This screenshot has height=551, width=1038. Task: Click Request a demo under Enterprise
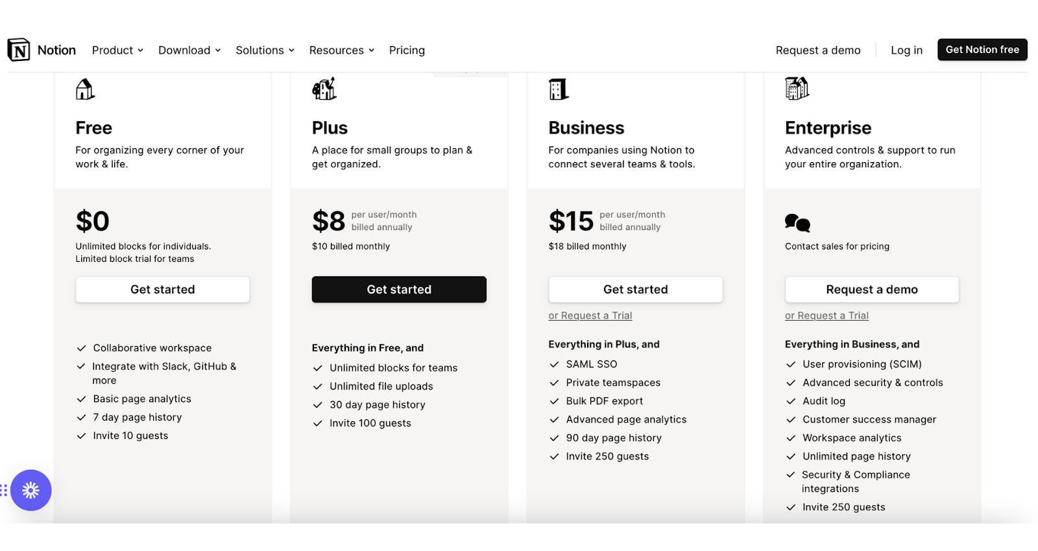[872, 290]
